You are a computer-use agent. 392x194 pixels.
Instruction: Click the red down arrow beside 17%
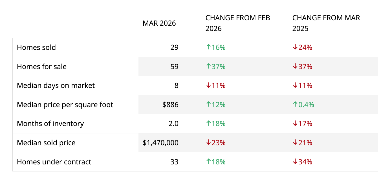pyautogui.click(x=295, y=124)
